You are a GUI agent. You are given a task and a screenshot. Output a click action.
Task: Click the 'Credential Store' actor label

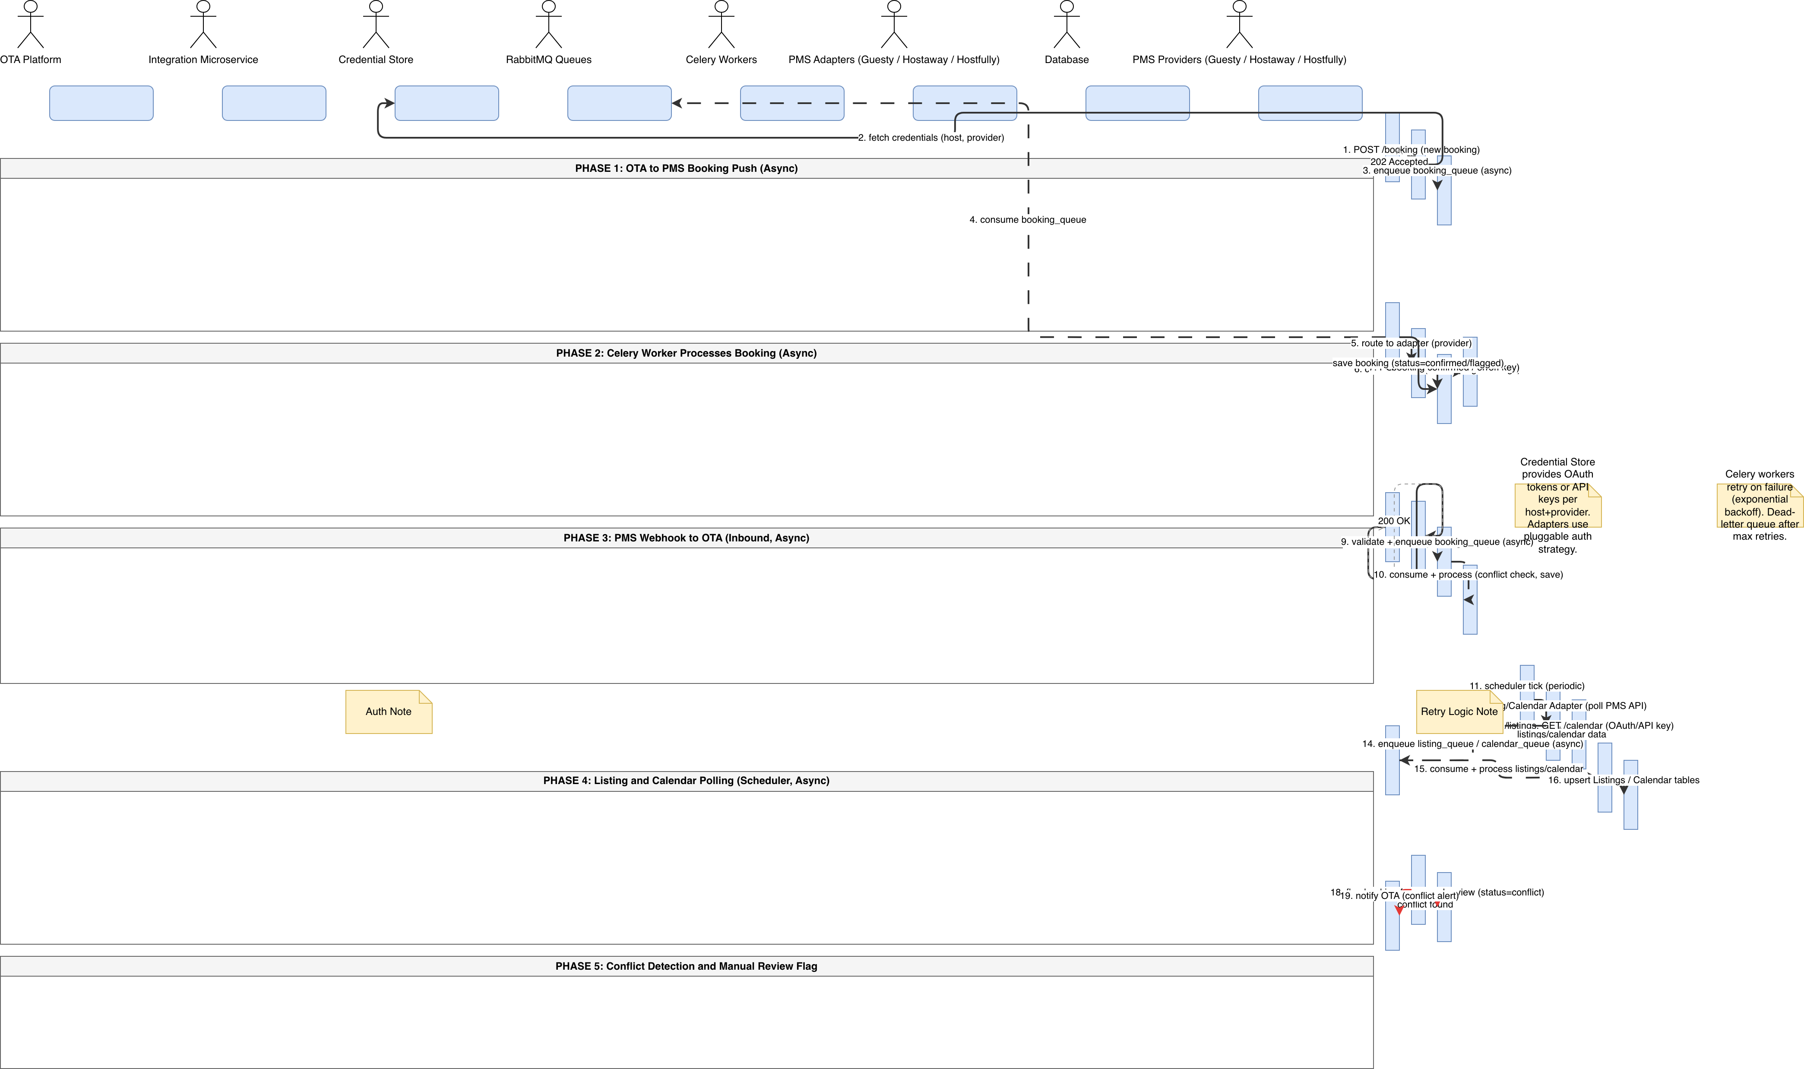(376, 60)
